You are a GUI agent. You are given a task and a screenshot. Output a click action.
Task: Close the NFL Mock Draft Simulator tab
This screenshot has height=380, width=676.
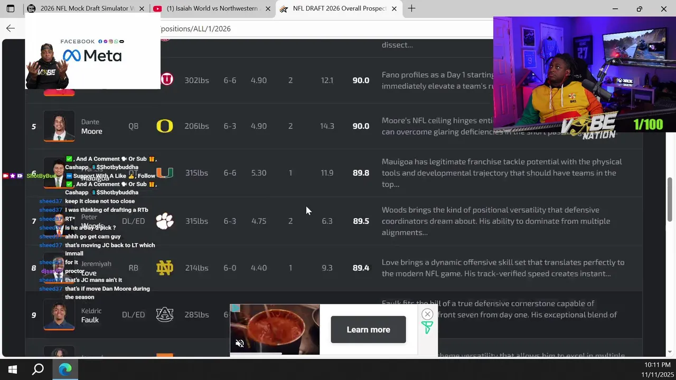(x=143, y=8)
